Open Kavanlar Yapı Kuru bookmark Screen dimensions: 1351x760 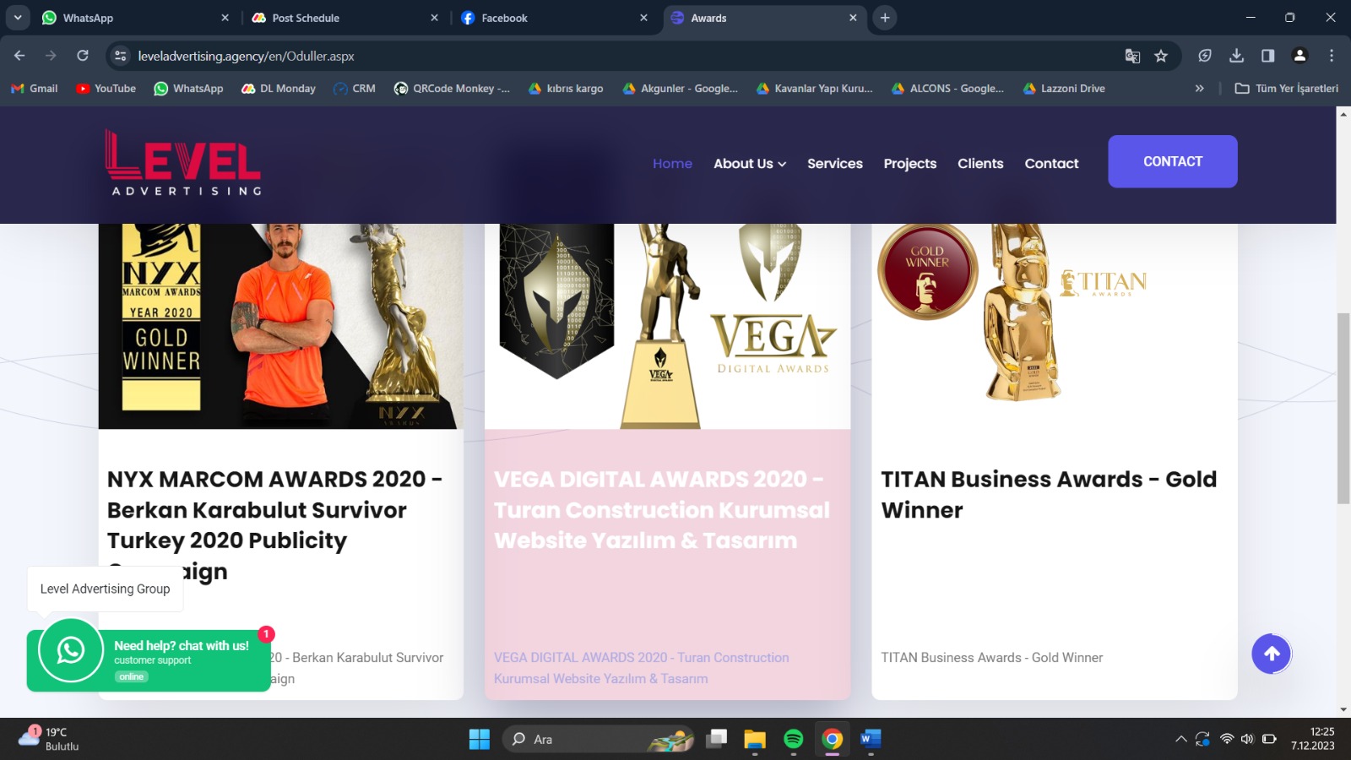pyautogui.click(x=815, y=88)
